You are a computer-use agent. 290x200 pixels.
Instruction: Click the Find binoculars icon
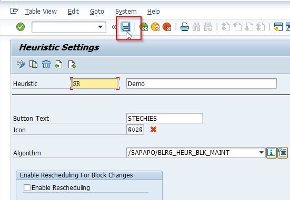(196, 27)
